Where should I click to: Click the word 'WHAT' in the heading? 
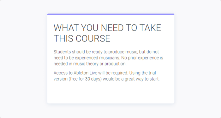[x=66, y=28]
